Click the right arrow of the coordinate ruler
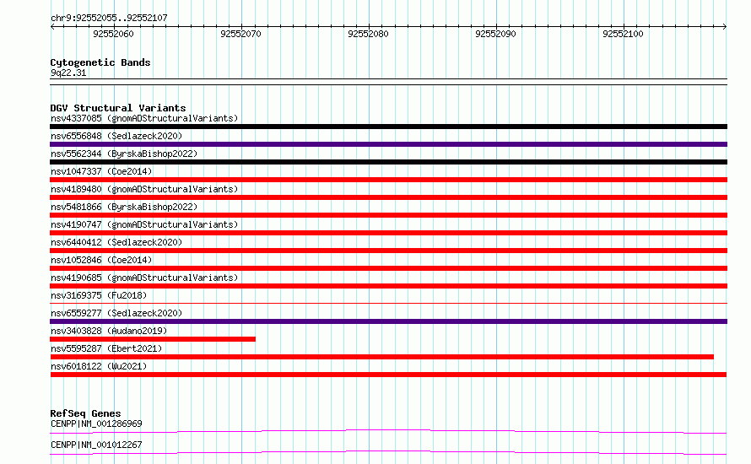The width and height of the screenshot is (751, 464). coord(725,27)
